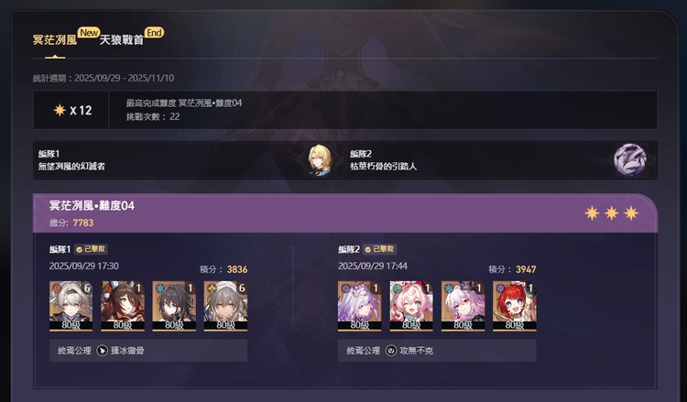This screenshot has height=402, width=687.
Task: Open first team's white-haired level 6 character
Action: point(71,306)
